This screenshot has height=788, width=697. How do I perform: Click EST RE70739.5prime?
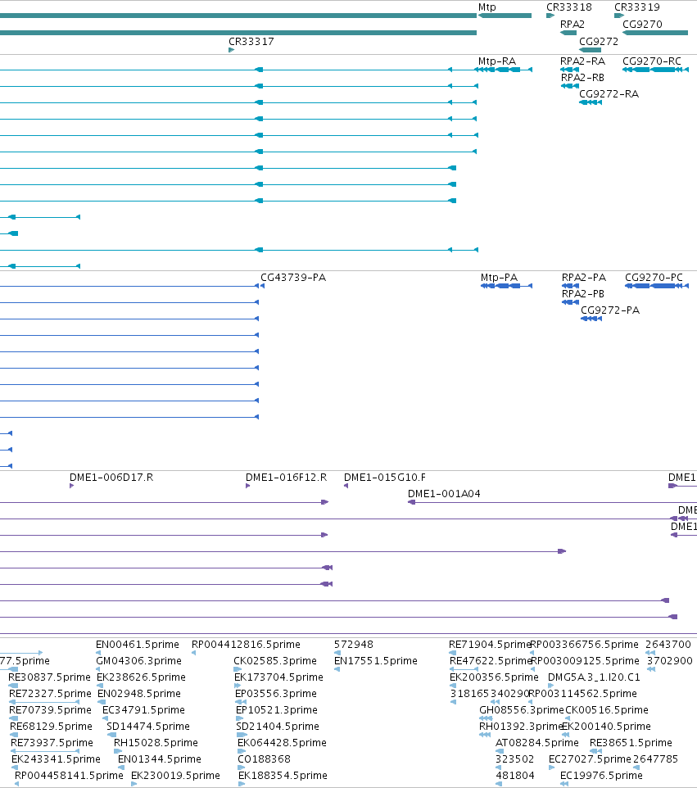[50, 710]
